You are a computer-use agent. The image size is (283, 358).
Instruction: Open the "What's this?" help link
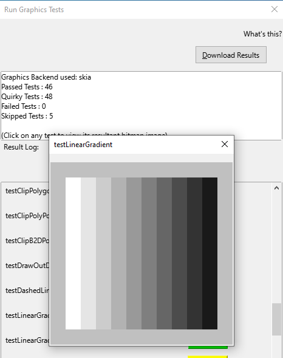point(263,34)
